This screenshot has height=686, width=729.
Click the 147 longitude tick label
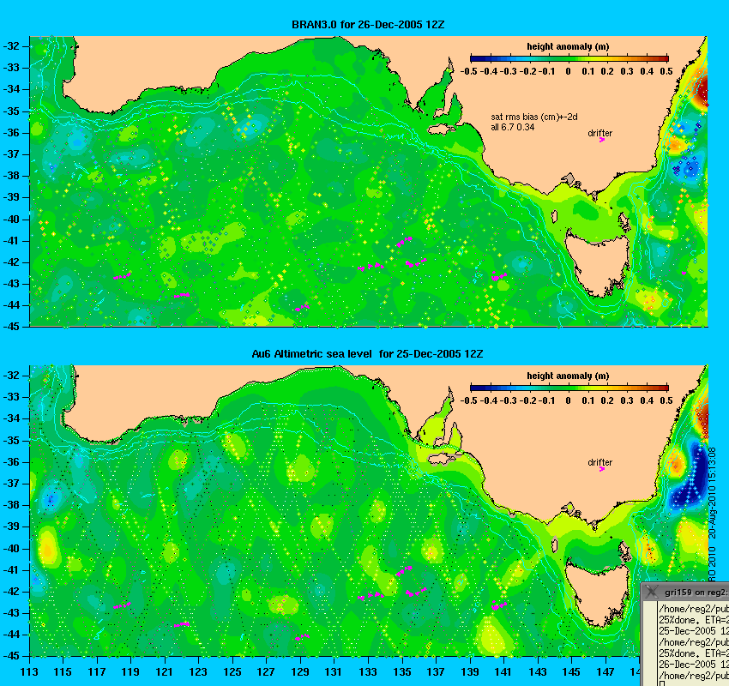tap(605, 672)
